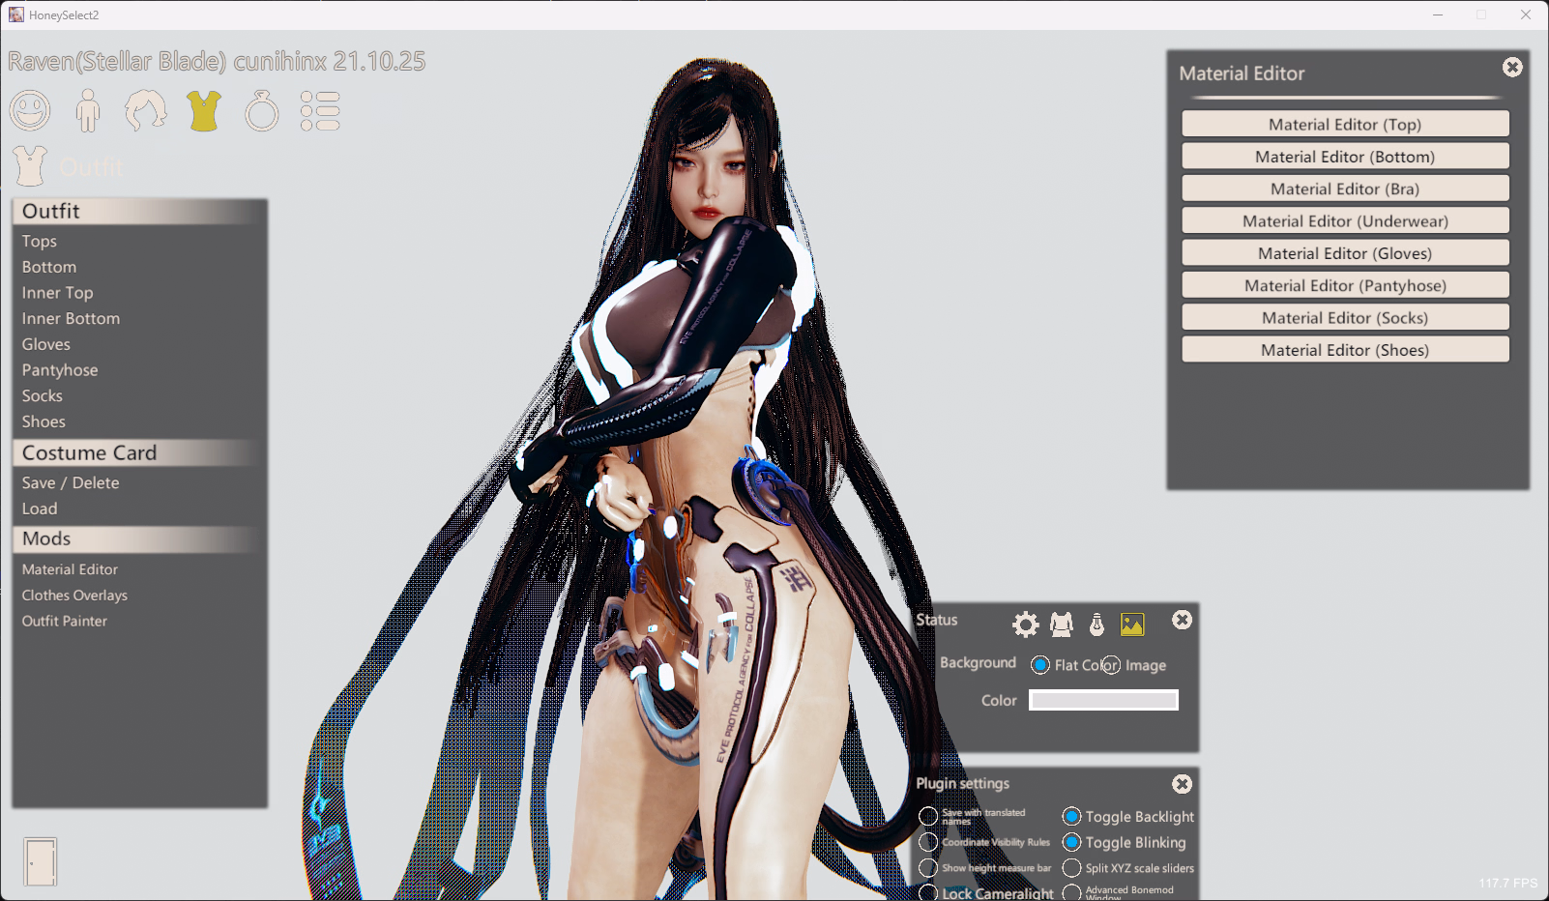Open Material Editor (Shoes)
Screen dimensions: 1549x901
(x=1344, y=350)
